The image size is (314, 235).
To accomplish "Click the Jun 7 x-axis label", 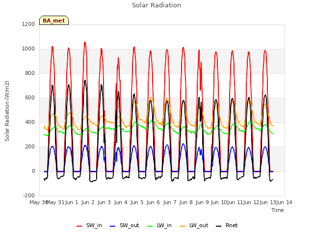I will point(170,202).
